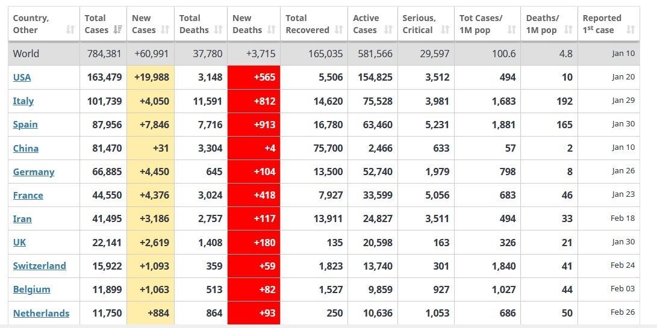Click the Serious, Critical sort icon
Image resolution: width=657 pixels, height=328 pixels.
[x=444, y=29]
